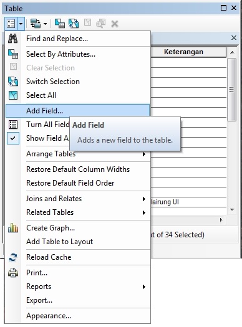Toggle the Show Field Aliases checkmark
The width and height of the screenshot is (242, 327).
(13, 138)
